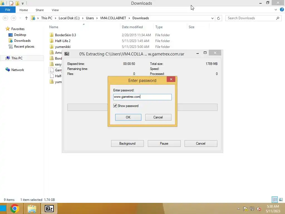Image resolution: width=285 pixels, height=214 pixels.
Task: Close the Enter password dialog
Action: (x=171, y=79)
